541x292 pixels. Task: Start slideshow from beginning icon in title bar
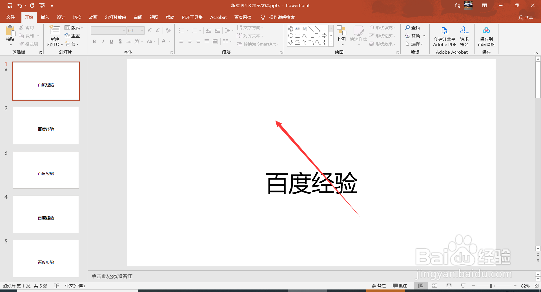click(42, 5)
